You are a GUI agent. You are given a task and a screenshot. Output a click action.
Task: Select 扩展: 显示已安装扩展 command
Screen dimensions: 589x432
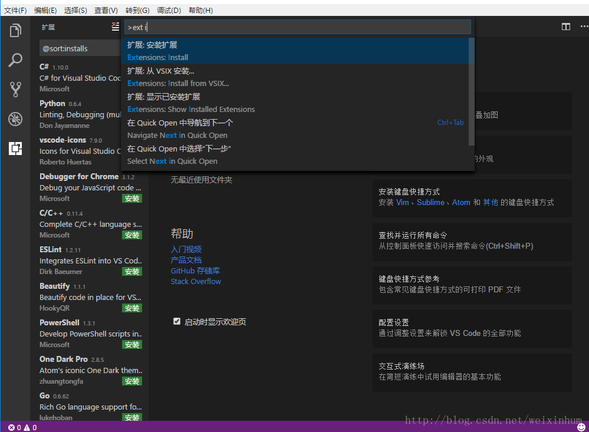click(295, 103)
